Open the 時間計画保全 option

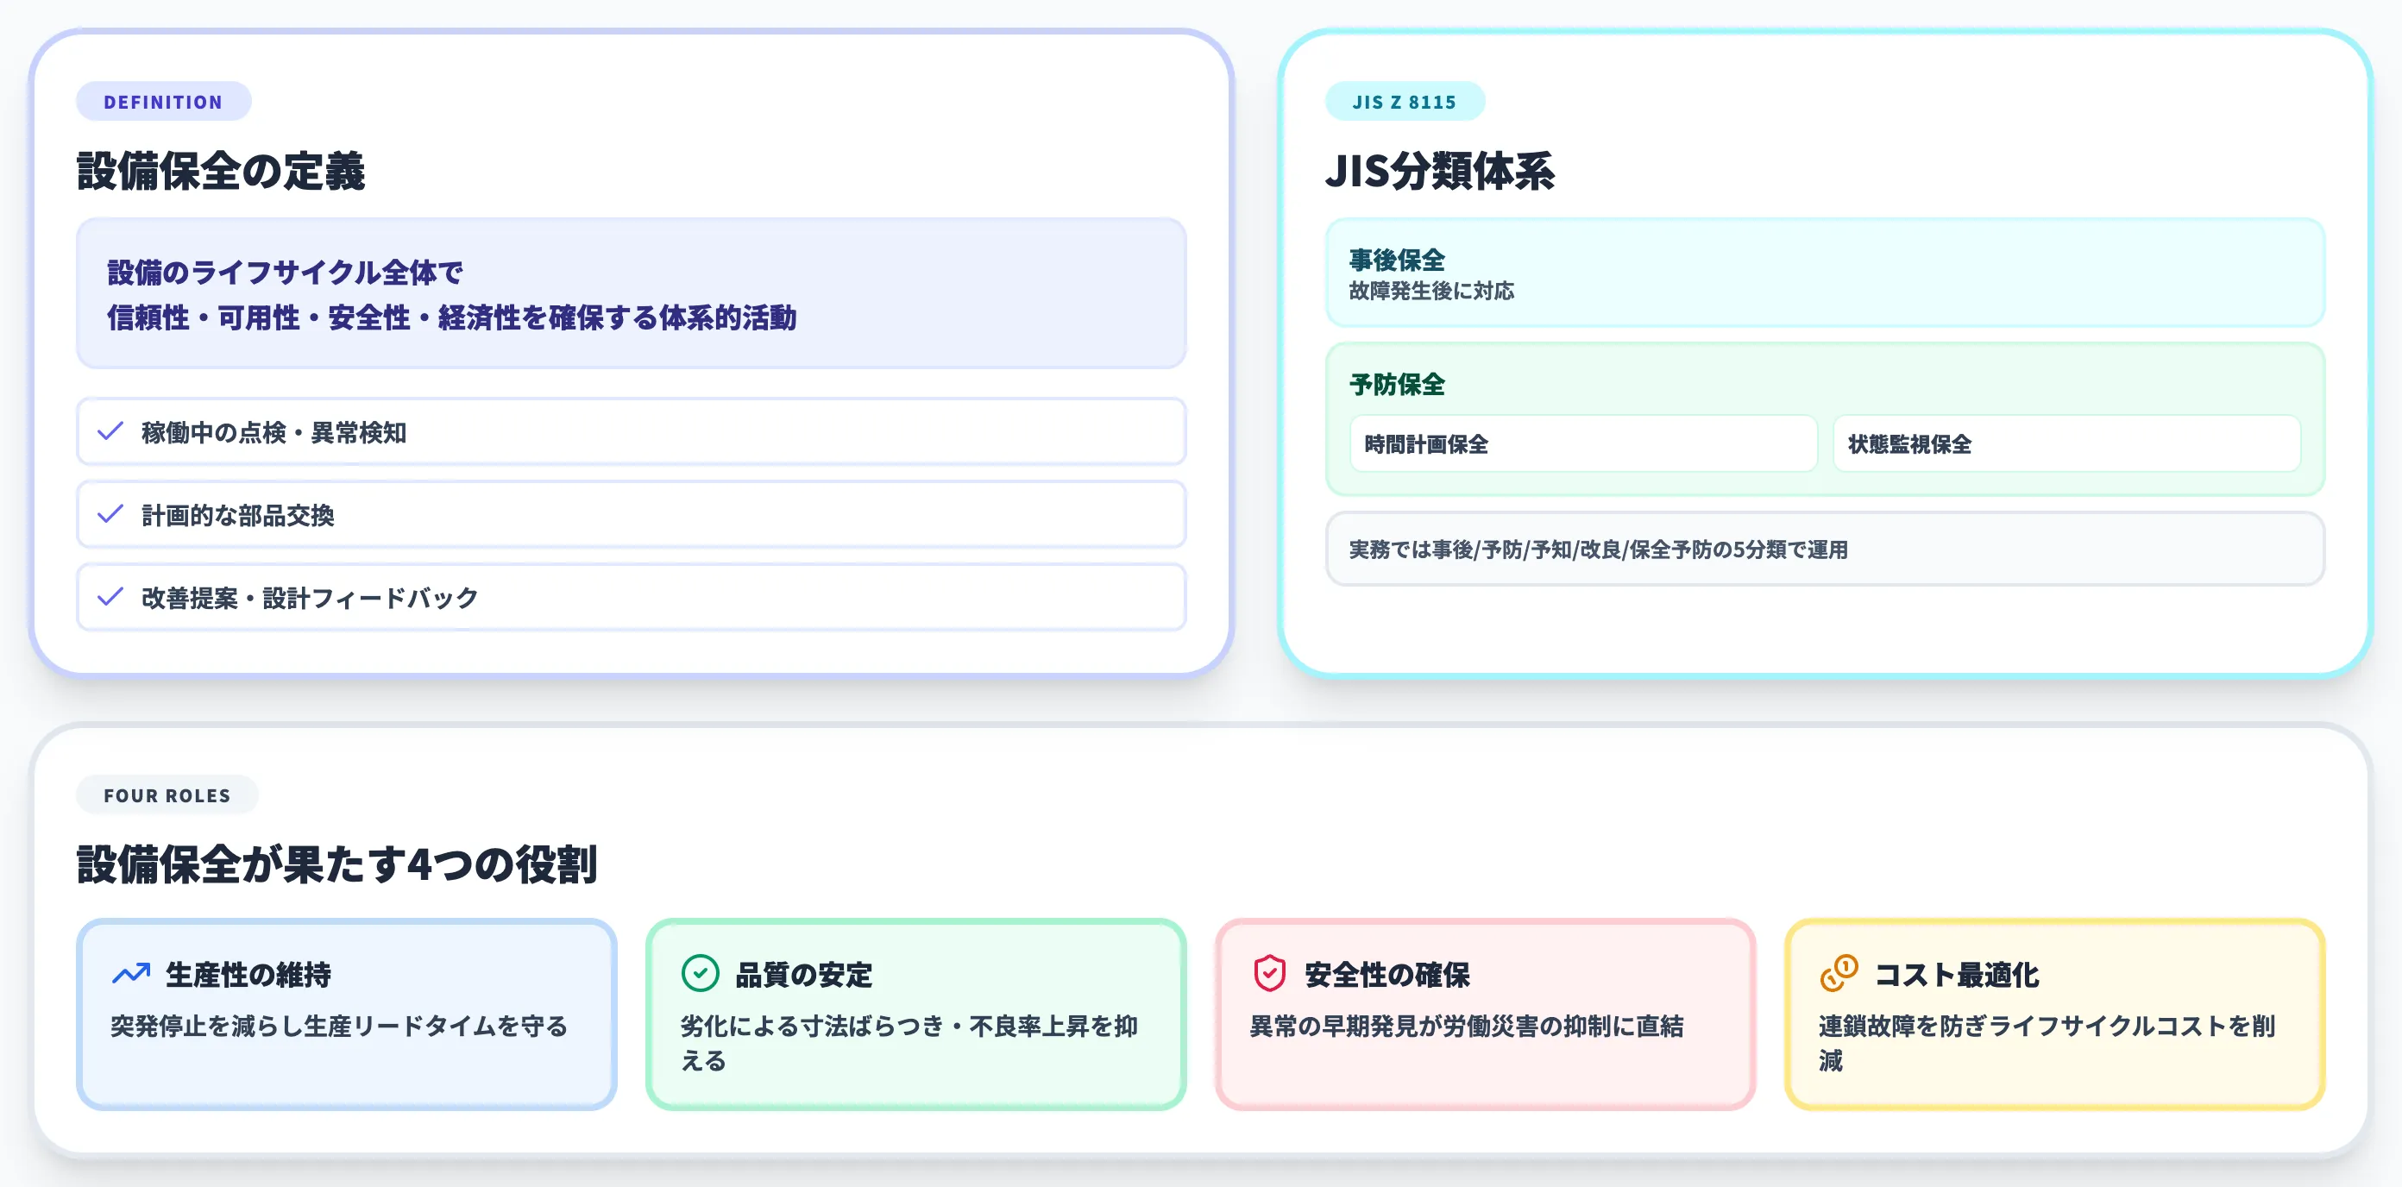[1583, 445]
